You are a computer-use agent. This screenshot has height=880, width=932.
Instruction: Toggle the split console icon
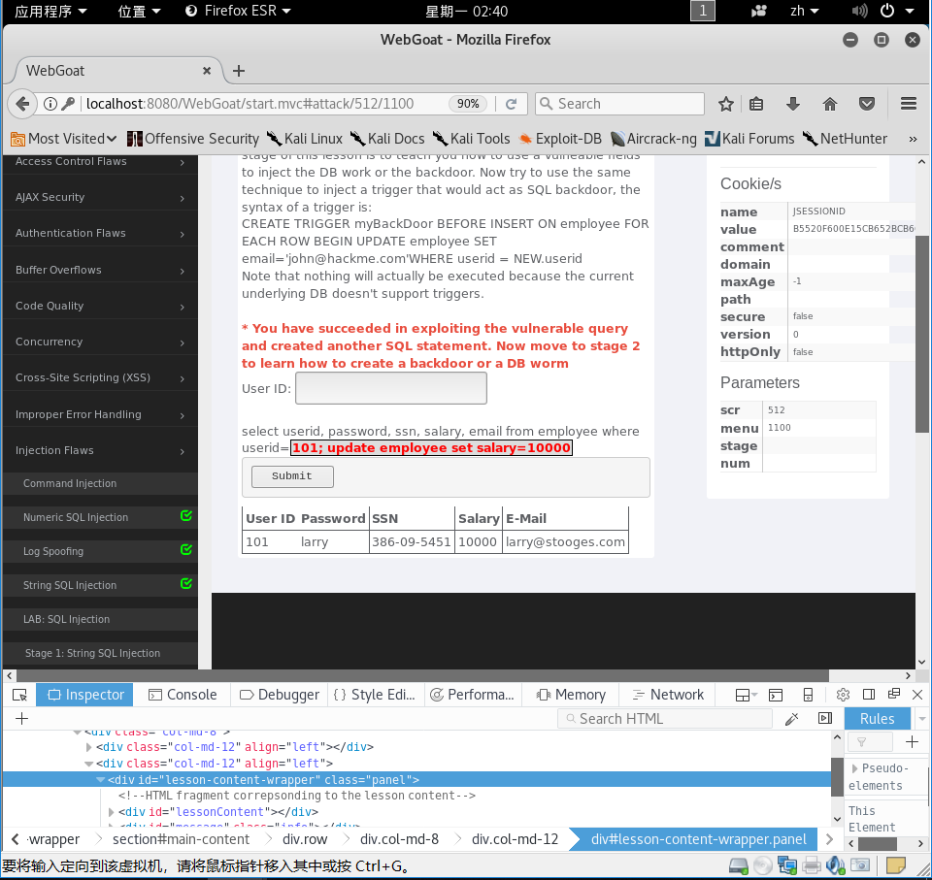click(776, 695)
